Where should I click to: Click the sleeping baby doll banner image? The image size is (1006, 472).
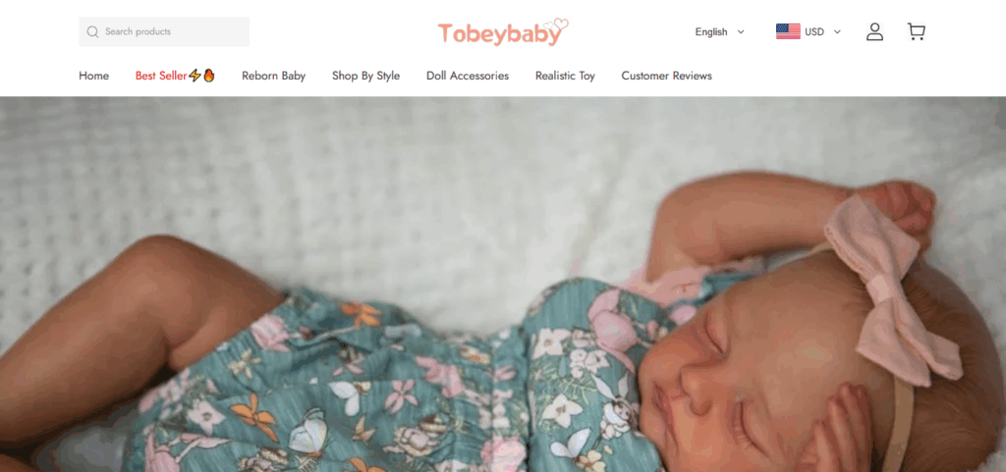click(503, 285)
